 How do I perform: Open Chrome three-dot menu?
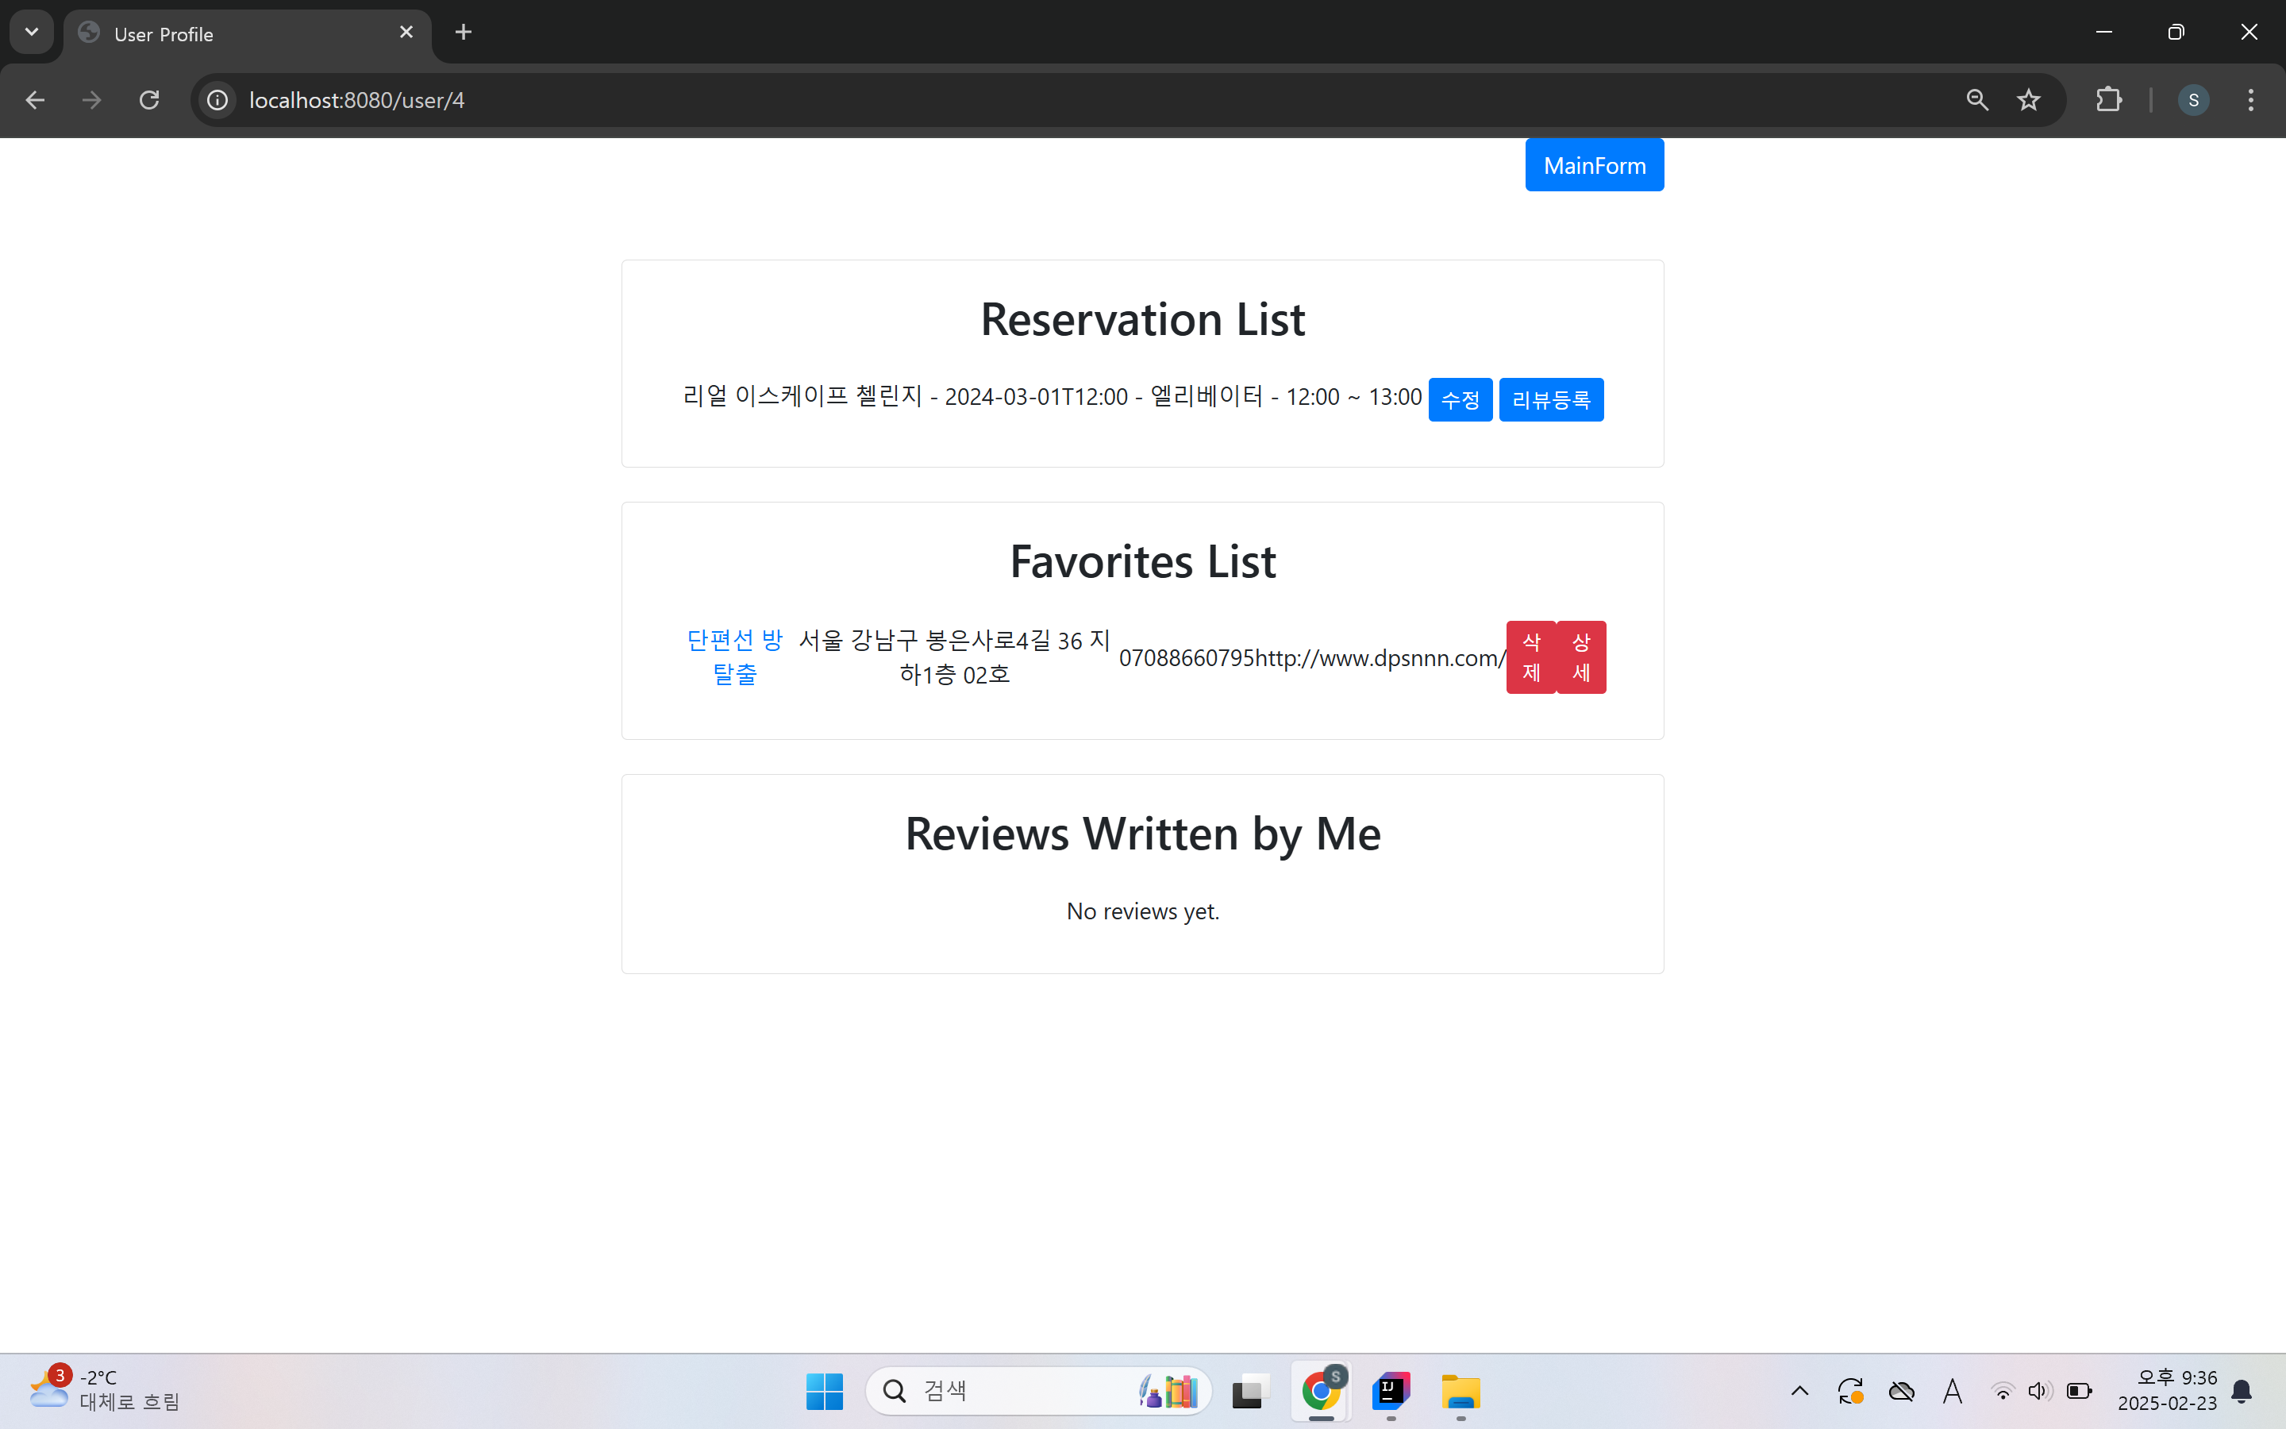coord(2250,100)
